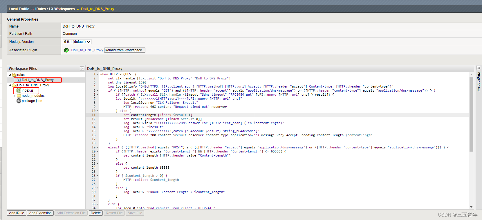
Task: Fold code block at line 23
Action: 98,164
